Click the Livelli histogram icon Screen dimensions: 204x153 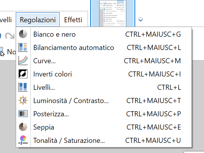(23, 87)
